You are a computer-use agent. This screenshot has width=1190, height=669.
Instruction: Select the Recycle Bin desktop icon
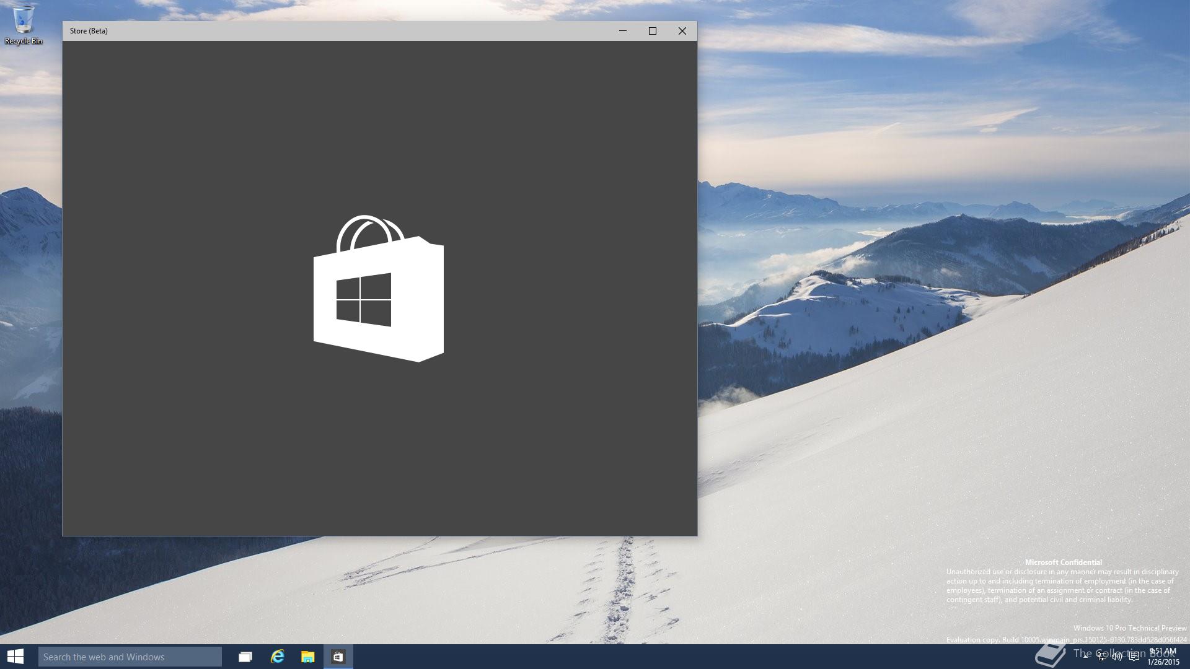(x=24, y=25)
